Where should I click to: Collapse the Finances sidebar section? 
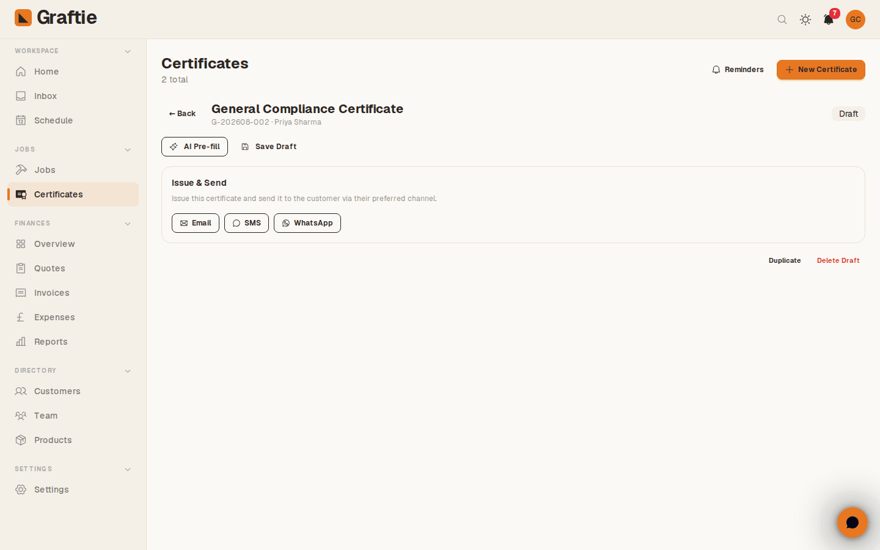128,224
